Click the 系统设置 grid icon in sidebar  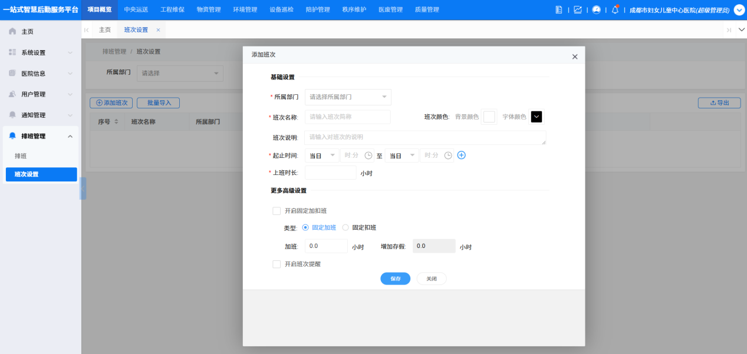click(x=12, y=52)
